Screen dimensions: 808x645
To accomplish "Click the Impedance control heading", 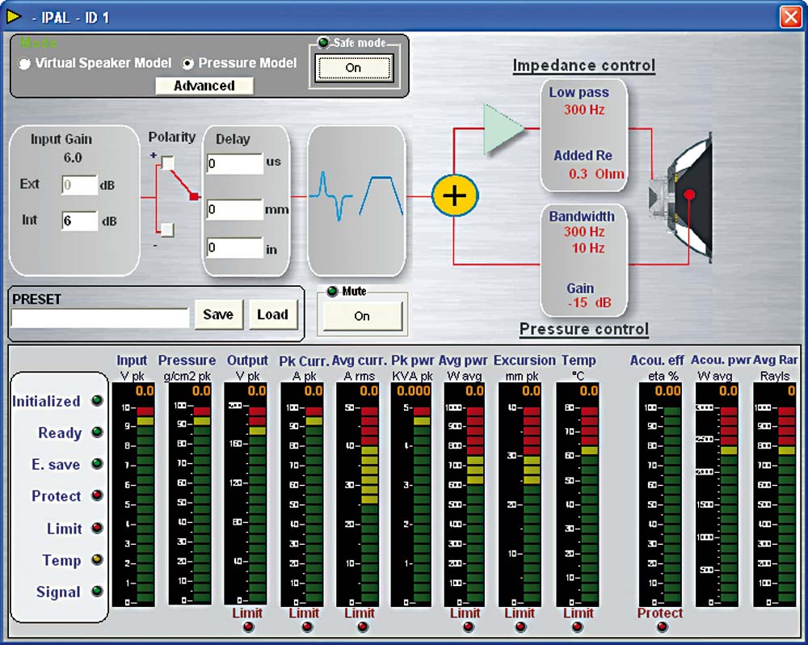I will point(584,65).
